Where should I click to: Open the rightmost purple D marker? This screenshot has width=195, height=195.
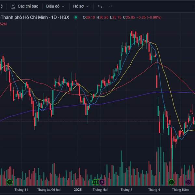(188, 182)
